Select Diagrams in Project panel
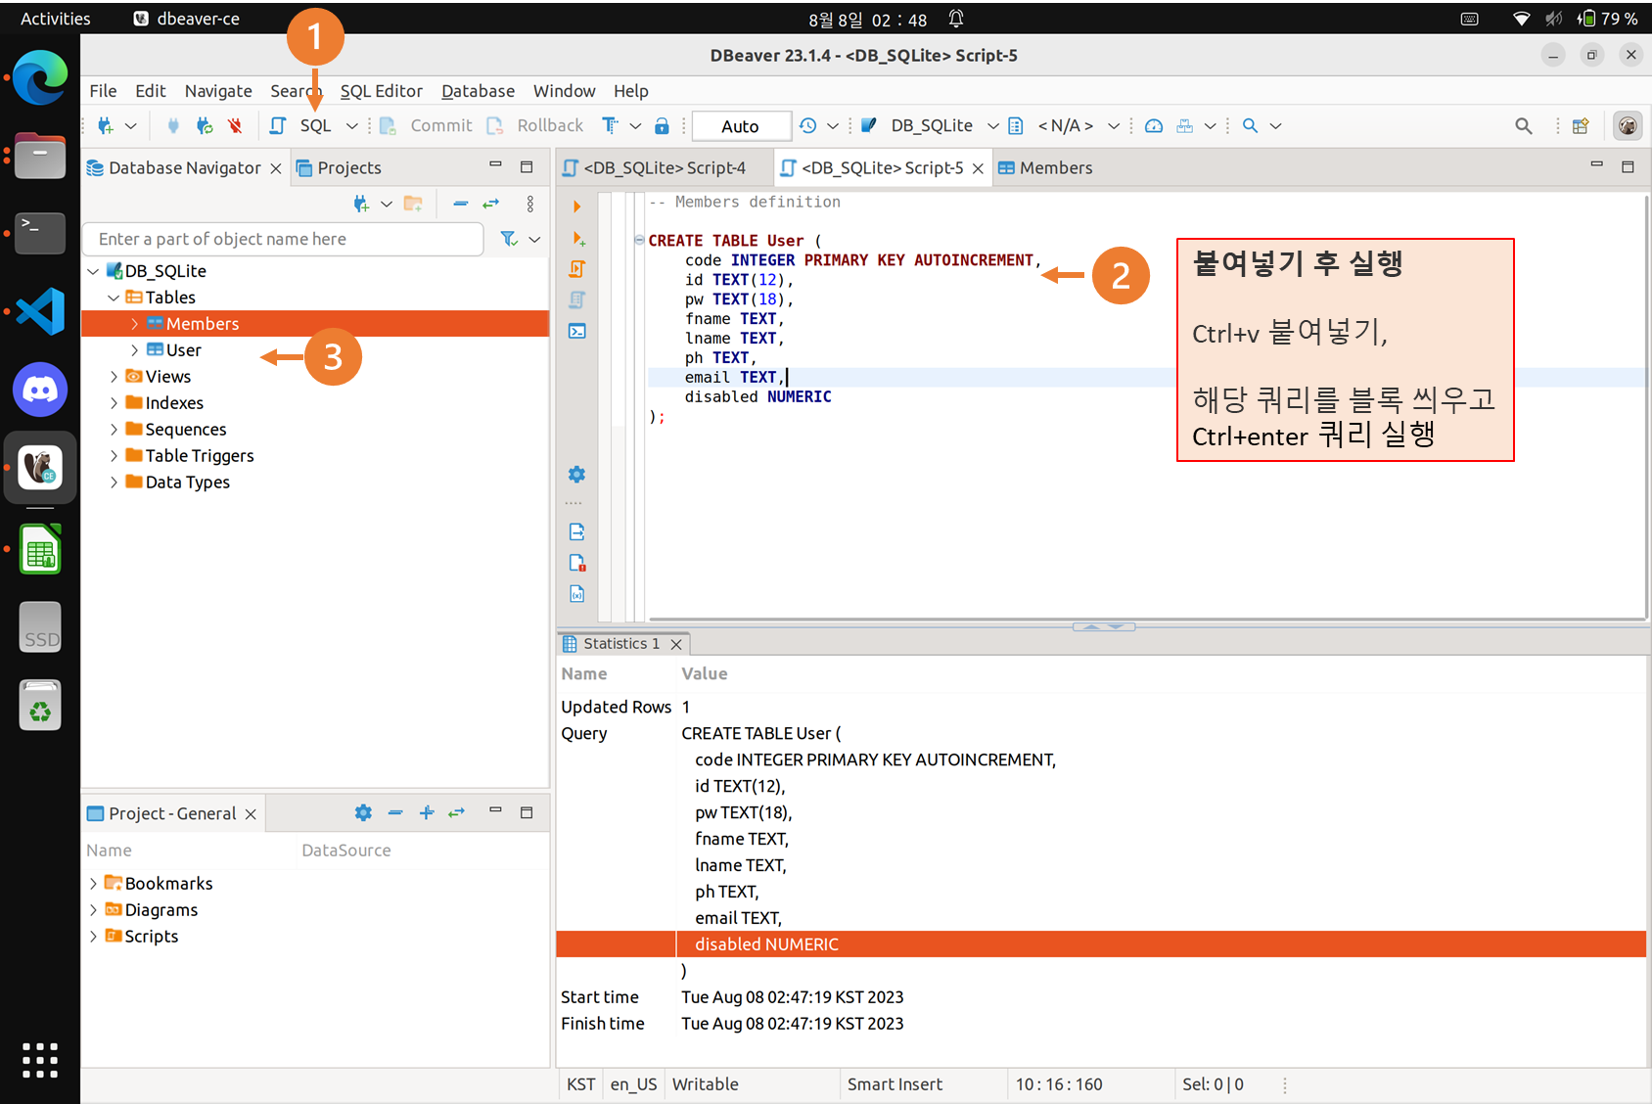This screenshot has height=1104, width=1652. [x=161, y=910]
